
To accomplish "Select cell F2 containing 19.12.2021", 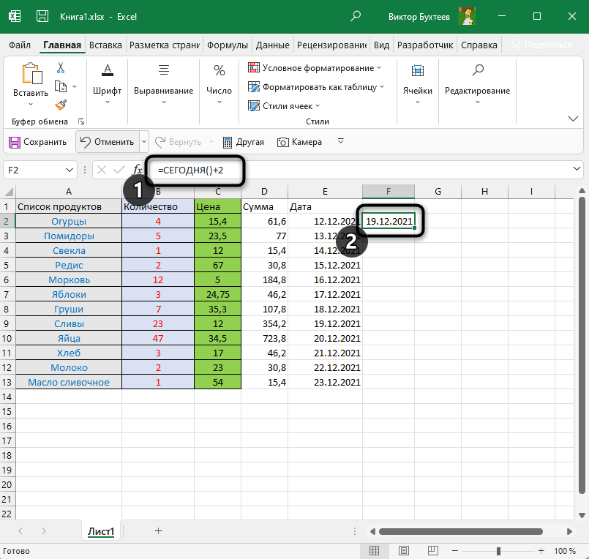I will coord(389,221).
